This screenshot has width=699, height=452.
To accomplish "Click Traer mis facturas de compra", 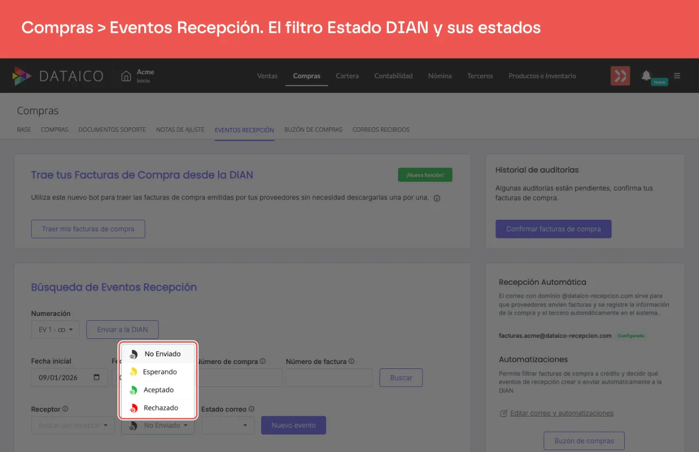I will tap(88, 229).
